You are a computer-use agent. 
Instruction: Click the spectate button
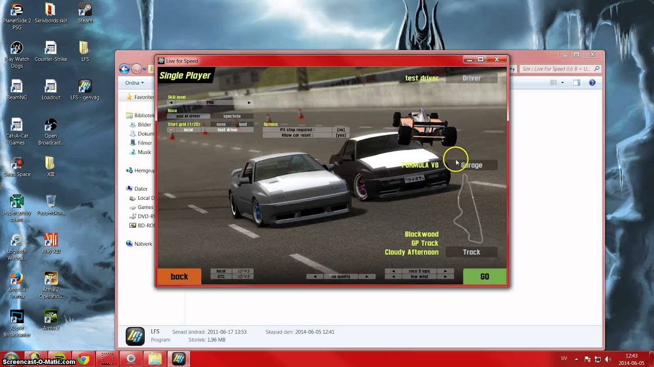pyautogui.click(x=232, y=116)
